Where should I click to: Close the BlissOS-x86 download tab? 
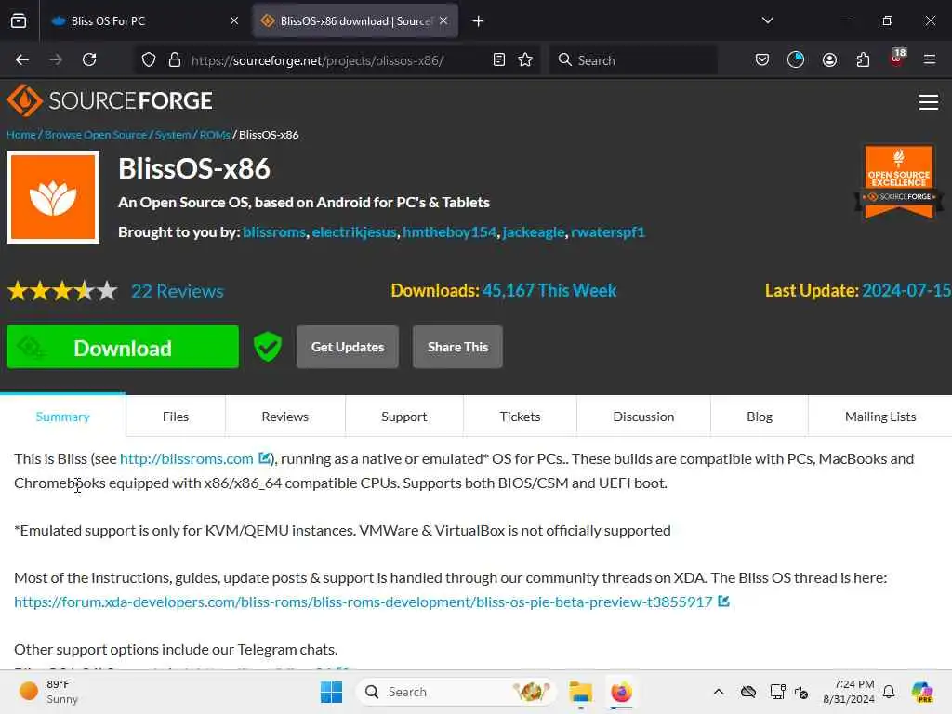[443, 20]
